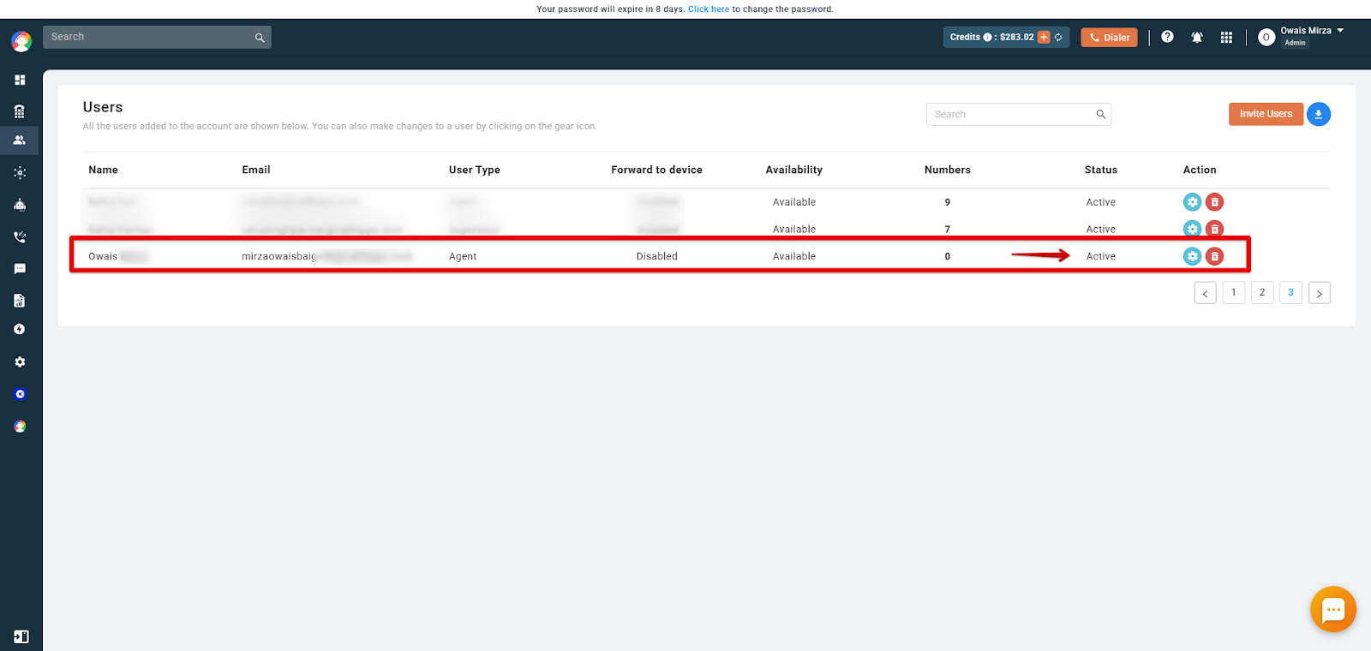The image size is (1371, 651).
Task: Open the building/office icon in sidebar
Action: (x=20, y=111)
